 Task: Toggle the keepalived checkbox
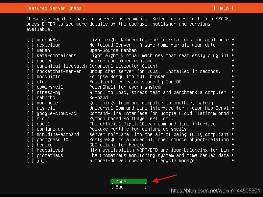pyautogui.click(x=30, y=150)
